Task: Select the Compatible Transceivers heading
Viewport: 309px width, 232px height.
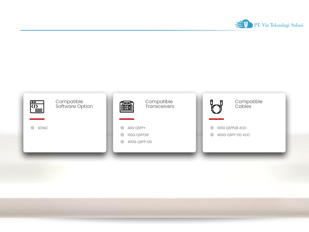Action: pos(160,104)
